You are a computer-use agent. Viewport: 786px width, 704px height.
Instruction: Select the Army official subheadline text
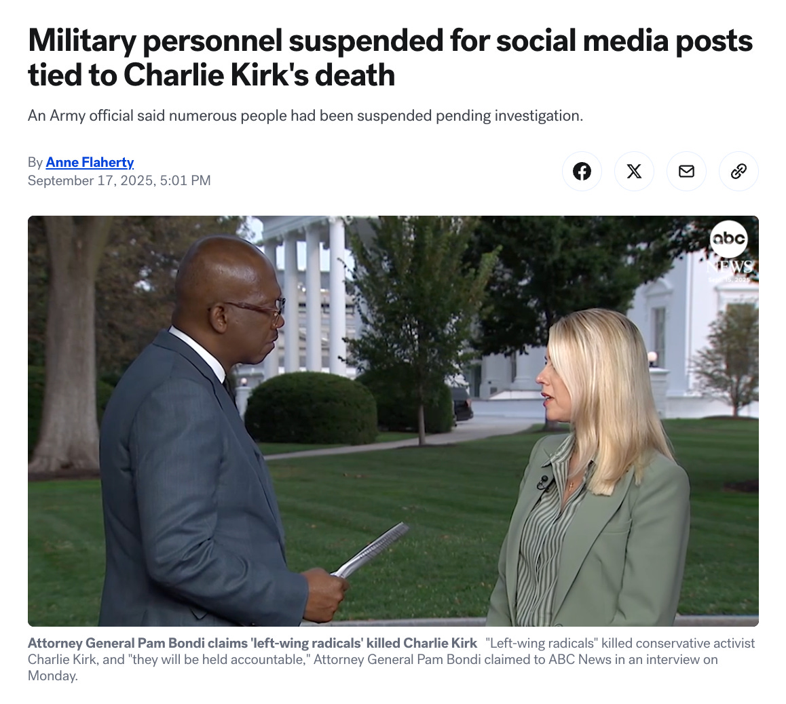pyautogui.click(x=305, y=116)
